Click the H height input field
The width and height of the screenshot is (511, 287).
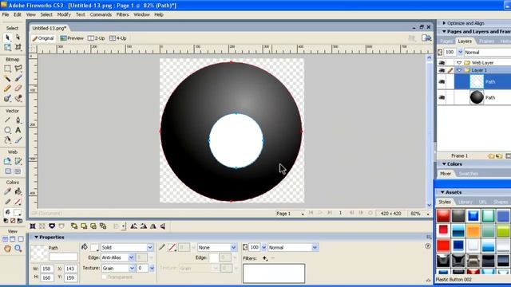tap(47, 278)
